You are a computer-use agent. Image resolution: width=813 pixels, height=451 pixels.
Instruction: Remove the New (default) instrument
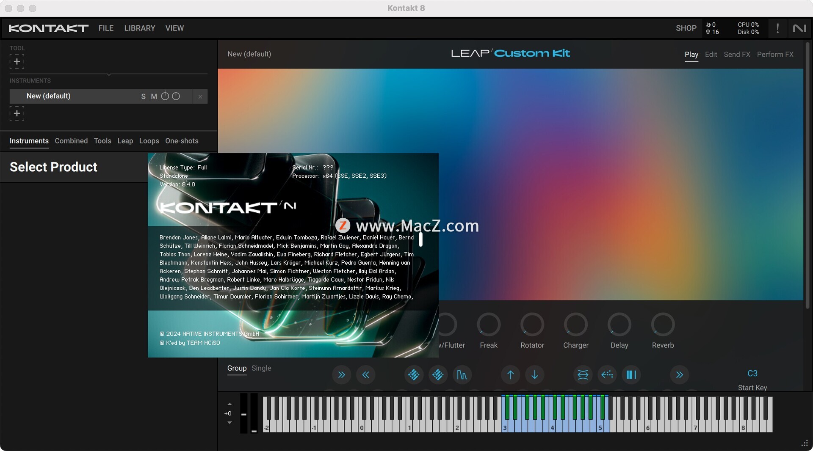pos(200,96)
